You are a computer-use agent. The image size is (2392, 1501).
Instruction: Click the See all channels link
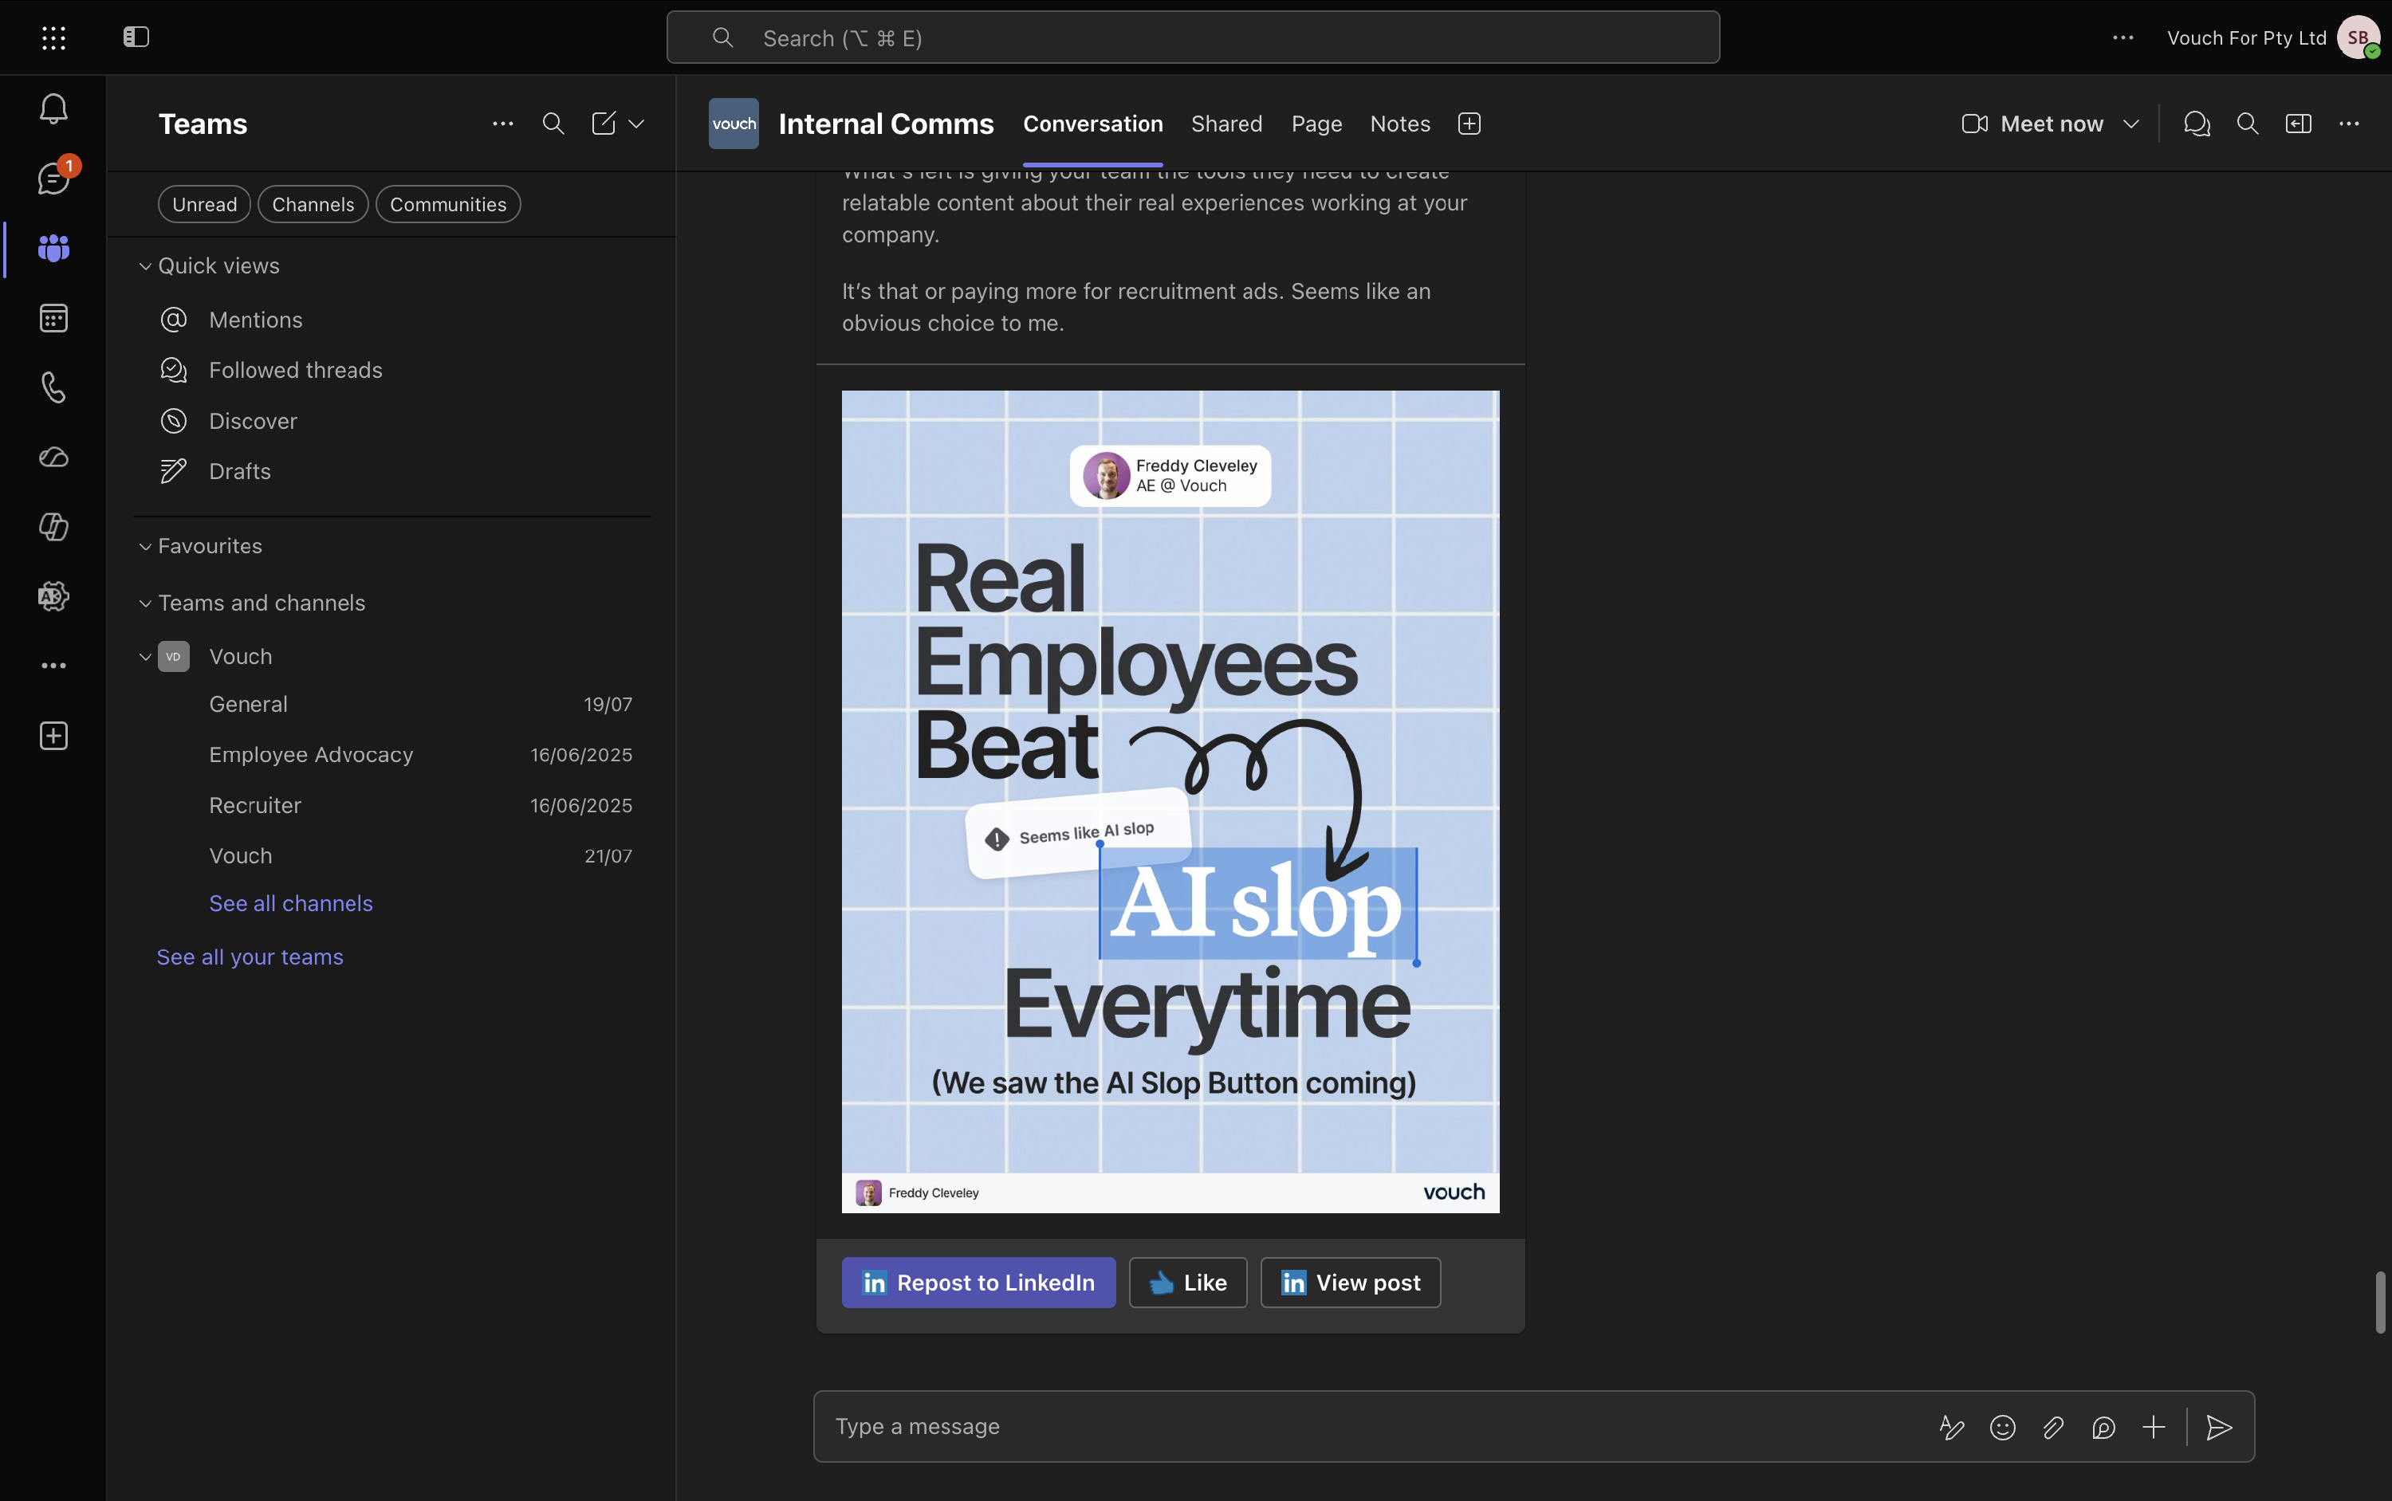tap(291, 903)
